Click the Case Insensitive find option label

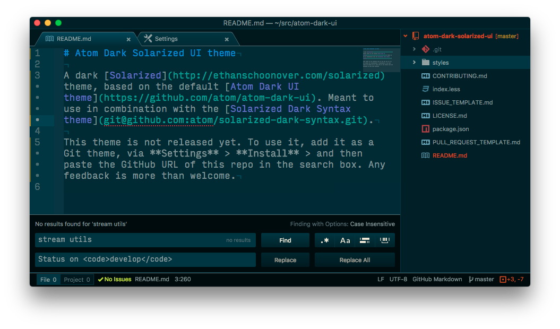(372, 224)
